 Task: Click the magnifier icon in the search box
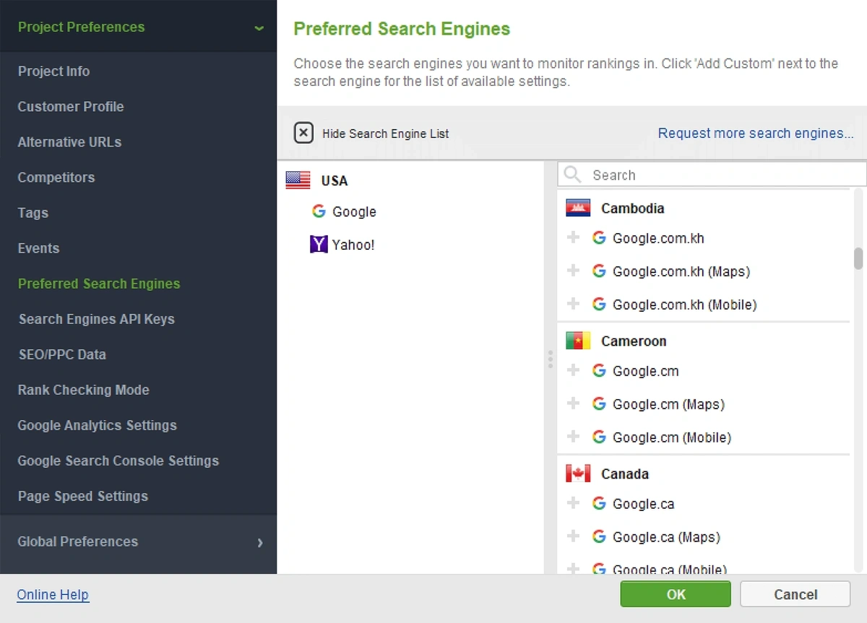pyautogui.click(x=573, y=175)
